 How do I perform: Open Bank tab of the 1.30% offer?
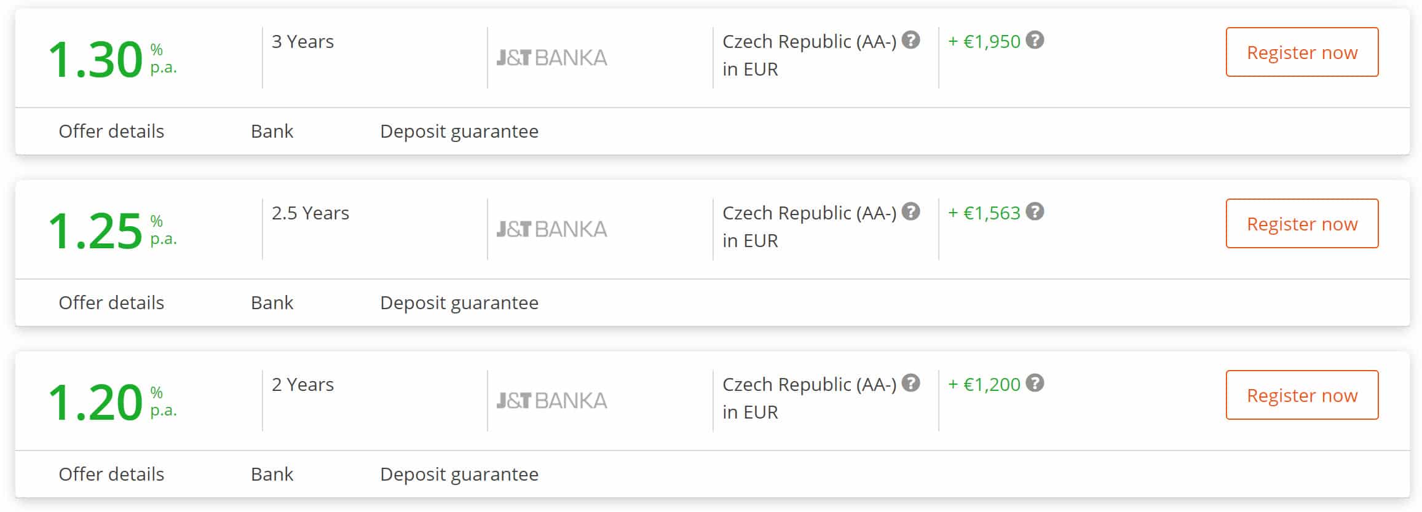click(x=272, y=132)
